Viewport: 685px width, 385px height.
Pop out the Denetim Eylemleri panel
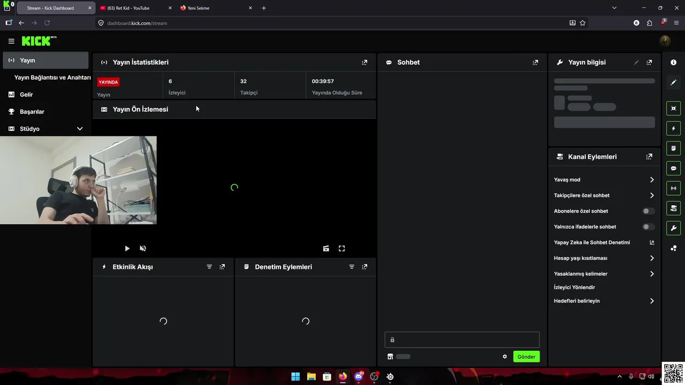click(x=364, y=267)
